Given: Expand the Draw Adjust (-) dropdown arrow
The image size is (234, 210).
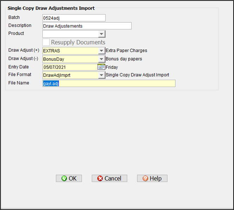Looking at the screenshot, I should click(x=101, y=59).
